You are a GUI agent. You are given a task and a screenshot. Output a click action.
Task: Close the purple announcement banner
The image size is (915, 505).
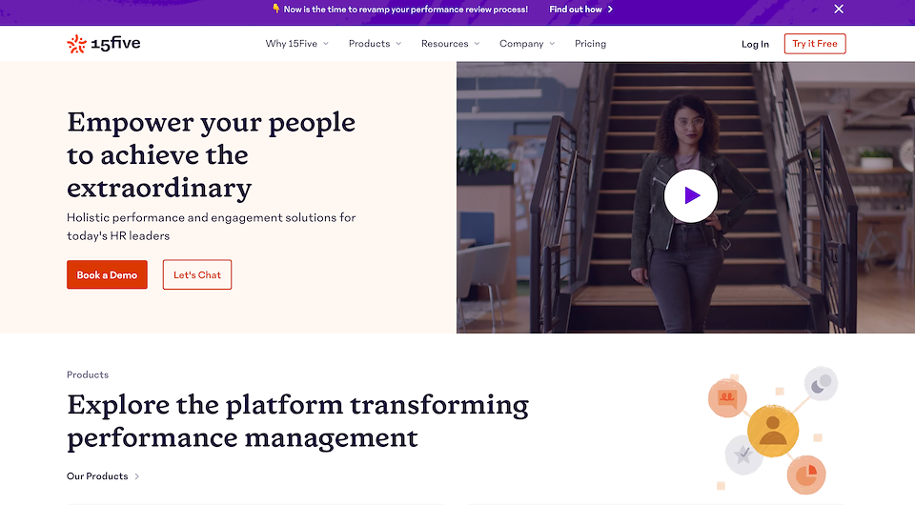839,10
